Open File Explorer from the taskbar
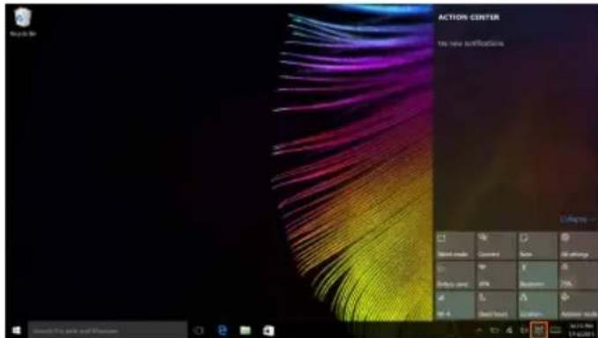 [x=245, y=330]
